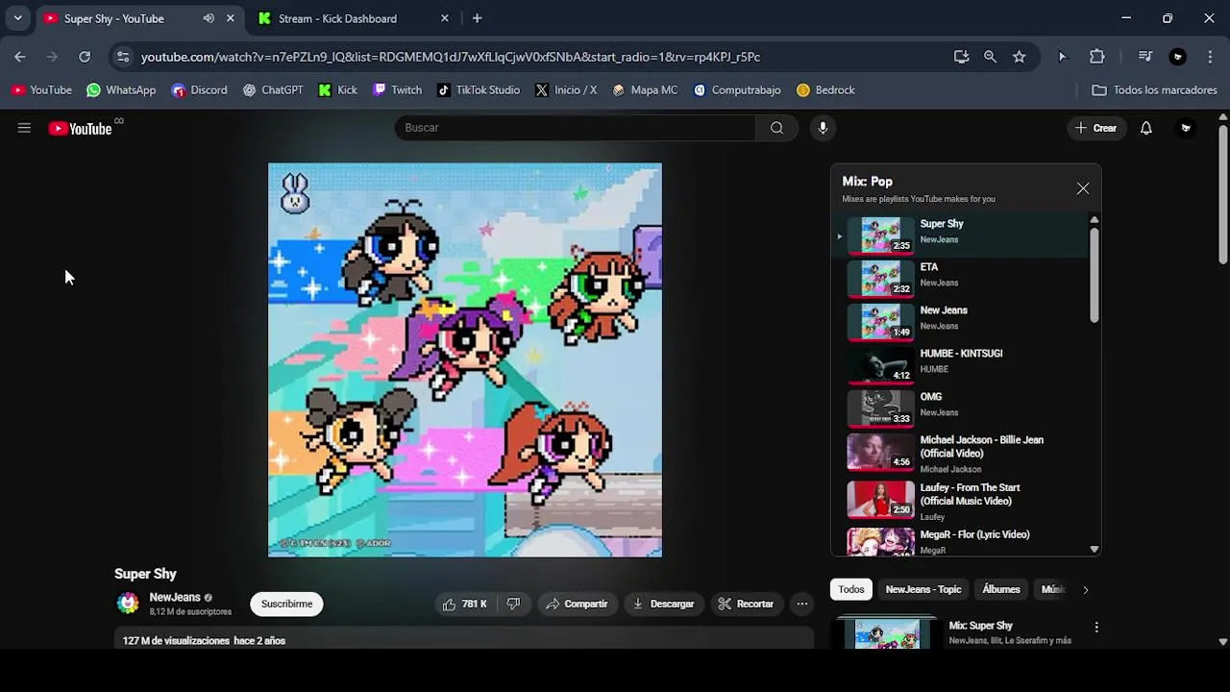
Task: Bookmark this page with the star icon
Action: (1019, 57)
